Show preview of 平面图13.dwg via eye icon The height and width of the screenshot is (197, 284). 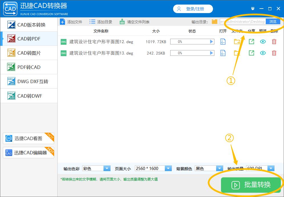(263, 53)
